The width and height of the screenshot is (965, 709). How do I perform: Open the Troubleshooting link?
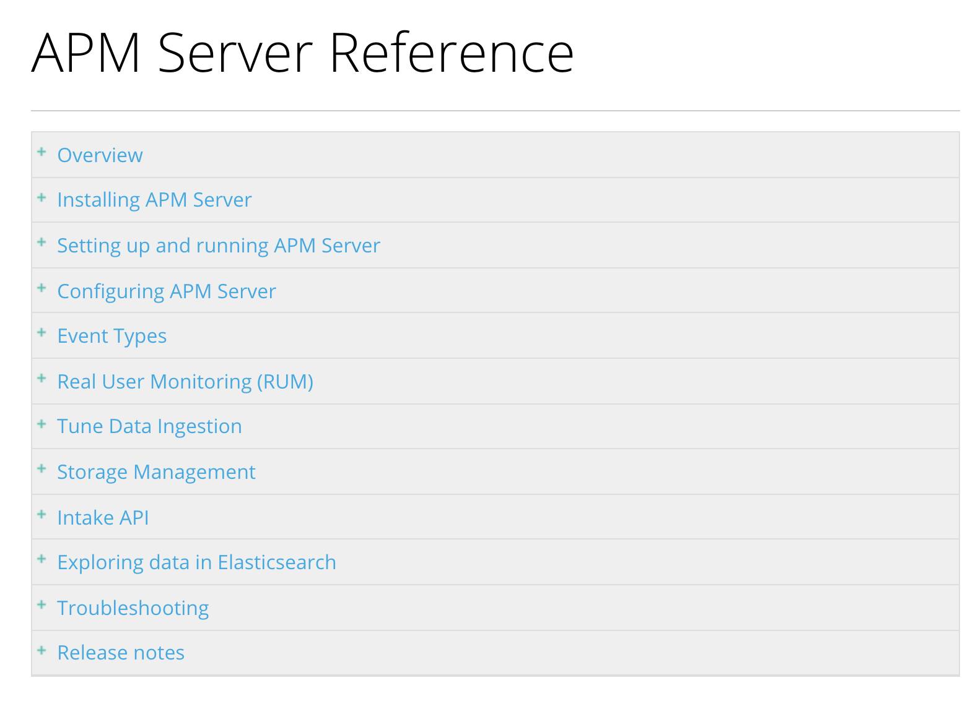point(133,608)
